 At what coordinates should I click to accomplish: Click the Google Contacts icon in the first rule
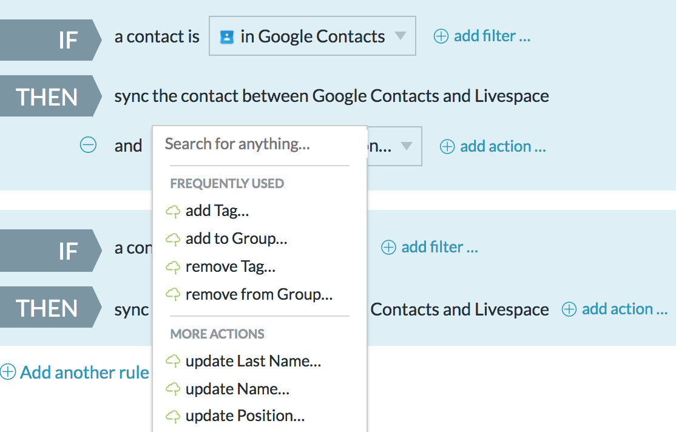coord(227,36)
